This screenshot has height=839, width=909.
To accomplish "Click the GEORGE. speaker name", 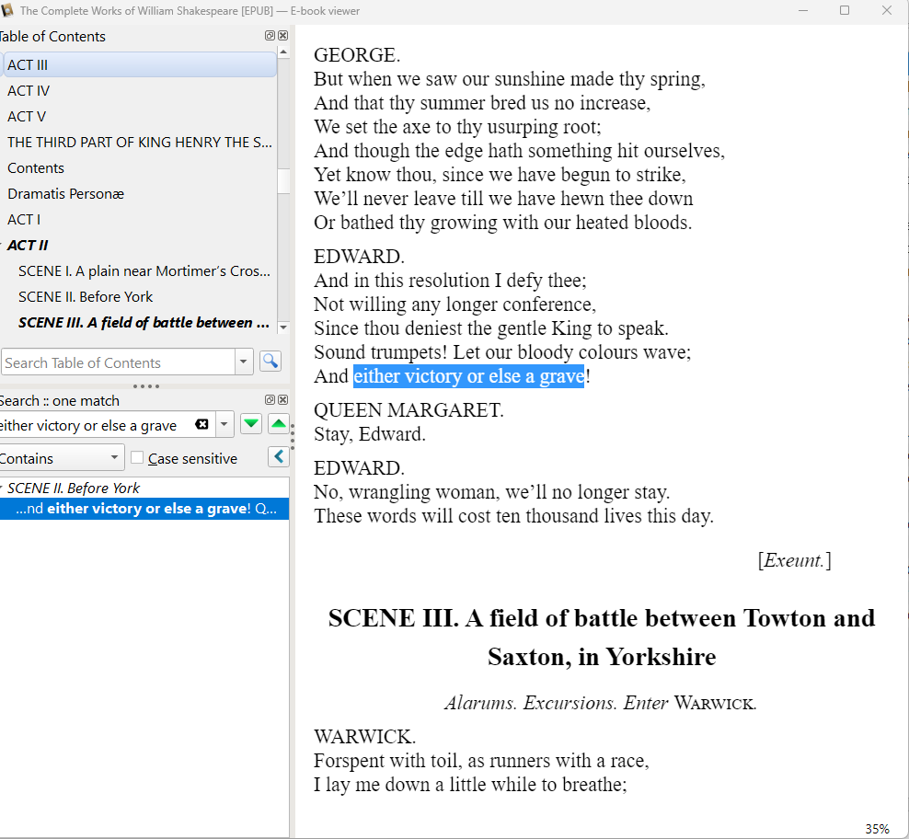I will tap(357, 55).
